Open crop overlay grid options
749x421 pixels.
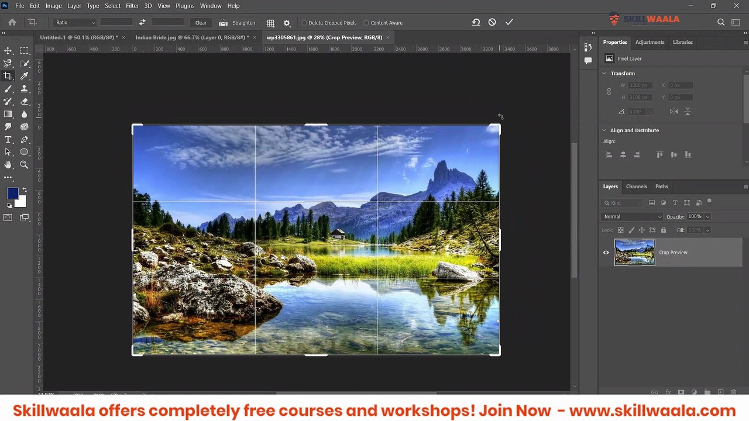[270, 23]
